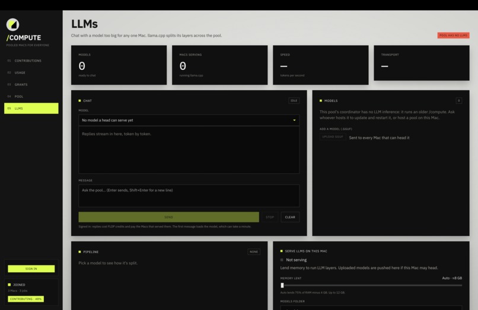The height and width of the screenshot is (310, 478).
Task: Select the highlighted LLMs sidebar item
Action: [31, 108]
